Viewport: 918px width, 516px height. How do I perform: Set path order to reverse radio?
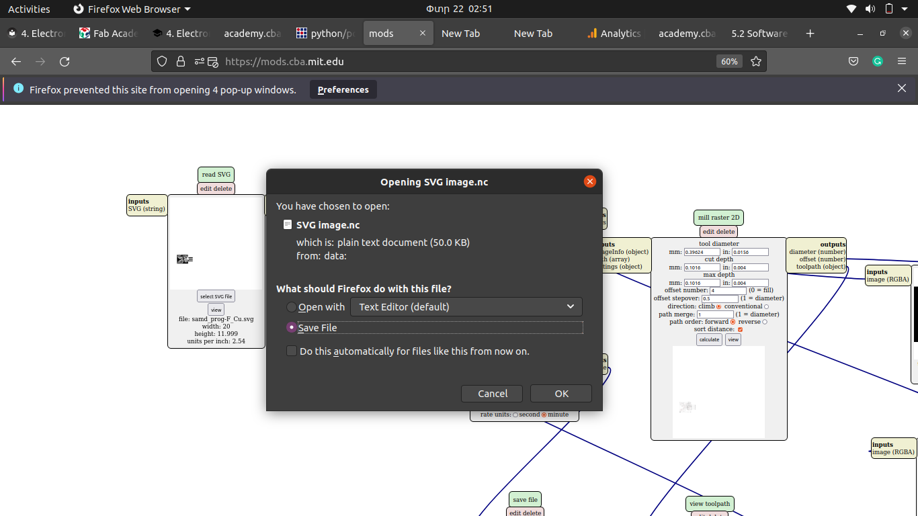coord(765,322)
